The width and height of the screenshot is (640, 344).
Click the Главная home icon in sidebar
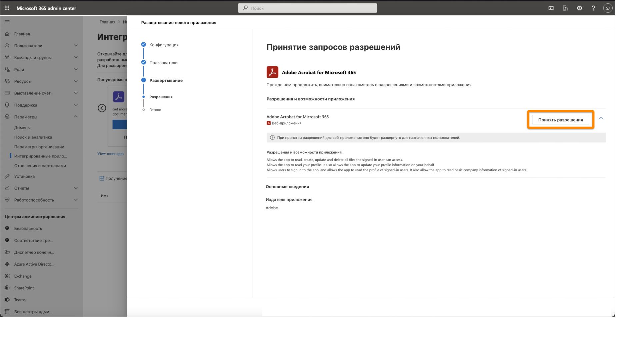[x=7, y=34]
